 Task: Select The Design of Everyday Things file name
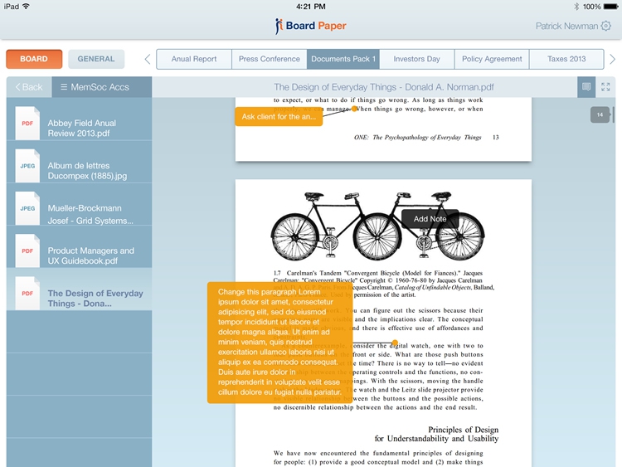(95, 298)
